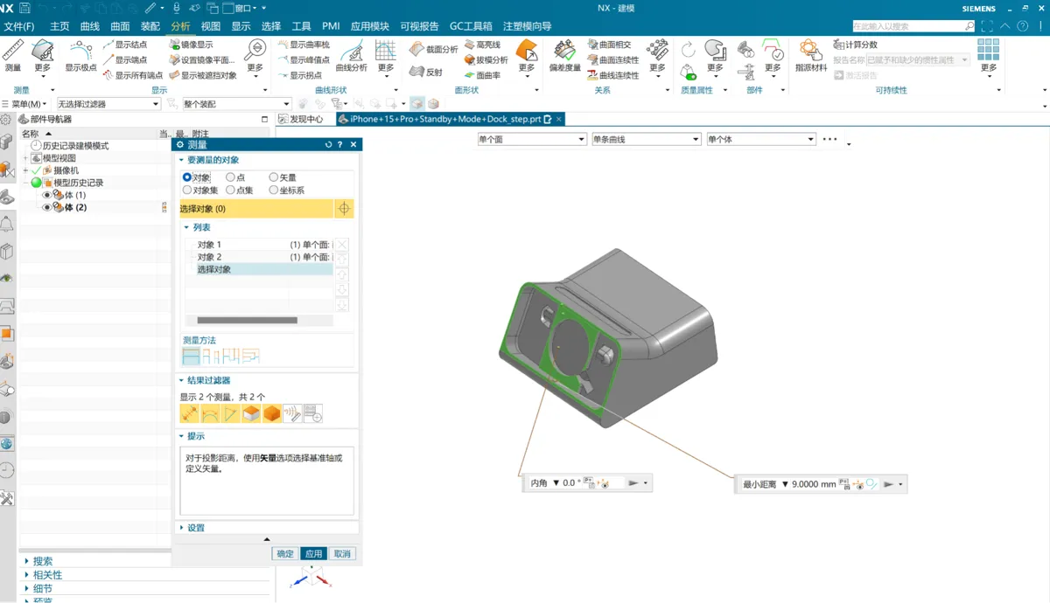Switch to the PMI ribbon tab
1050x603 pixels.
tap(331, 26)
